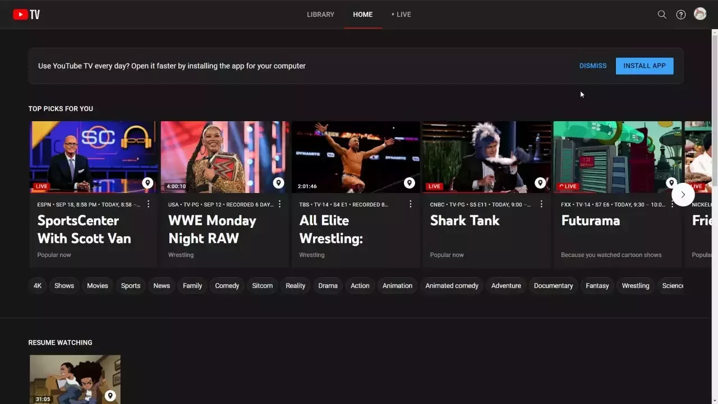Open the Boondocks episode under Resume Watching
The width and height of the screenshot is (718, 404).
tap(75, 379)
